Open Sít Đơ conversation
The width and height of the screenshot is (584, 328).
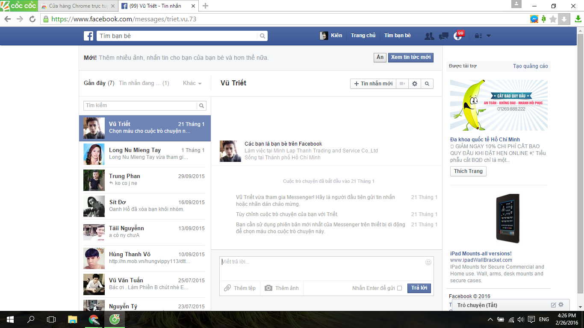coord(145,206)
